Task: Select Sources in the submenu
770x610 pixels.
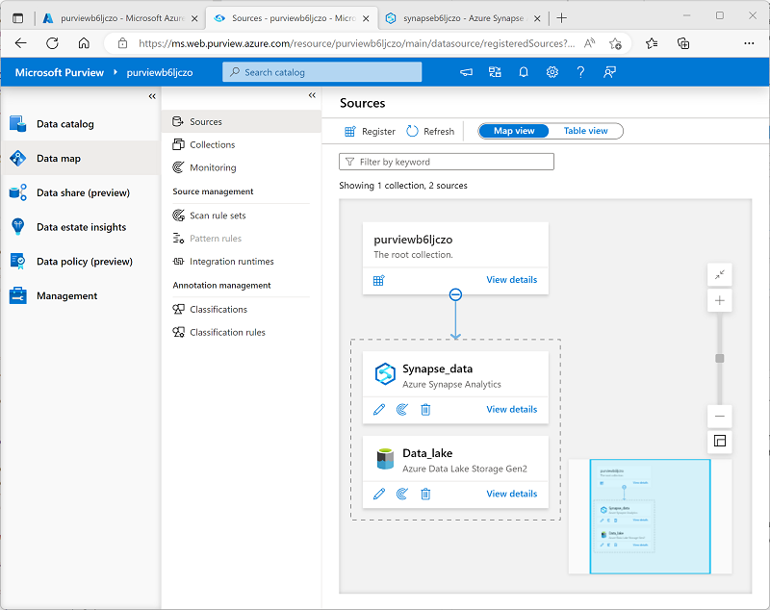Action: pyautogui.click(x=242, y=121)
